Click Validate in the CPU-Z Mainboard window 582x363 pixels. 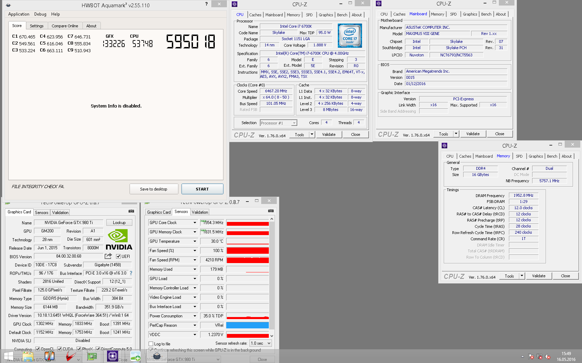[473, 134]
